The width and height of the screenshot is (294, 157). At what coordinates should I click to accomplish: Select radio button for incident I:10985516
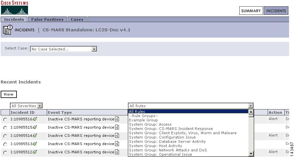pyautogui.click(x=5, y=120)
